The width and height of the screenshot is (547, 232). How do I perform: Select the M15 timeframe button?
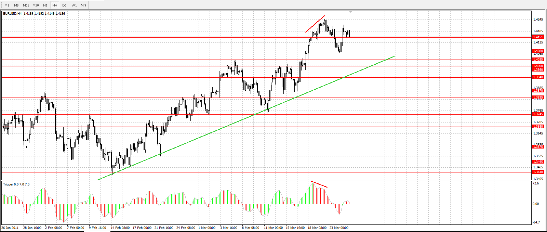tap(26, 5)
